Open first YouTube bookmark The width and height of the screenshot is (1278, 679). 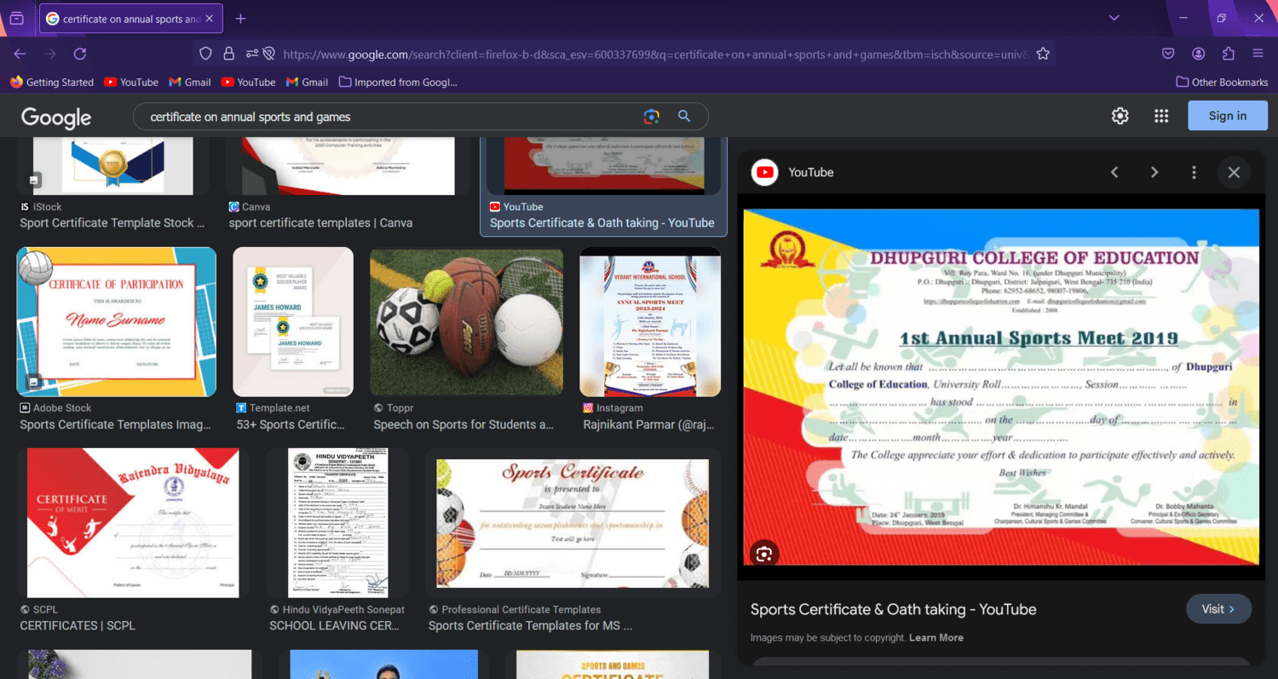click(131, 82)
